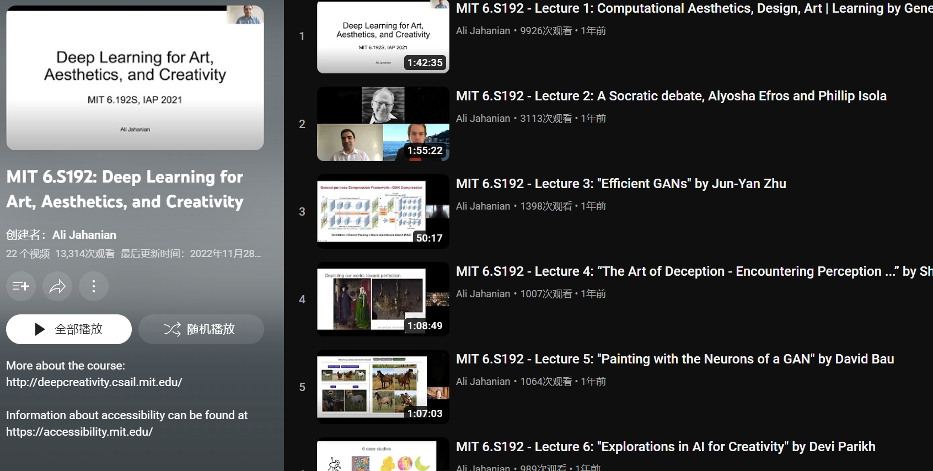Click the 随机播放 shuffle button text
Viewport: 933px width, 471px height.
(x=211, y=329)
